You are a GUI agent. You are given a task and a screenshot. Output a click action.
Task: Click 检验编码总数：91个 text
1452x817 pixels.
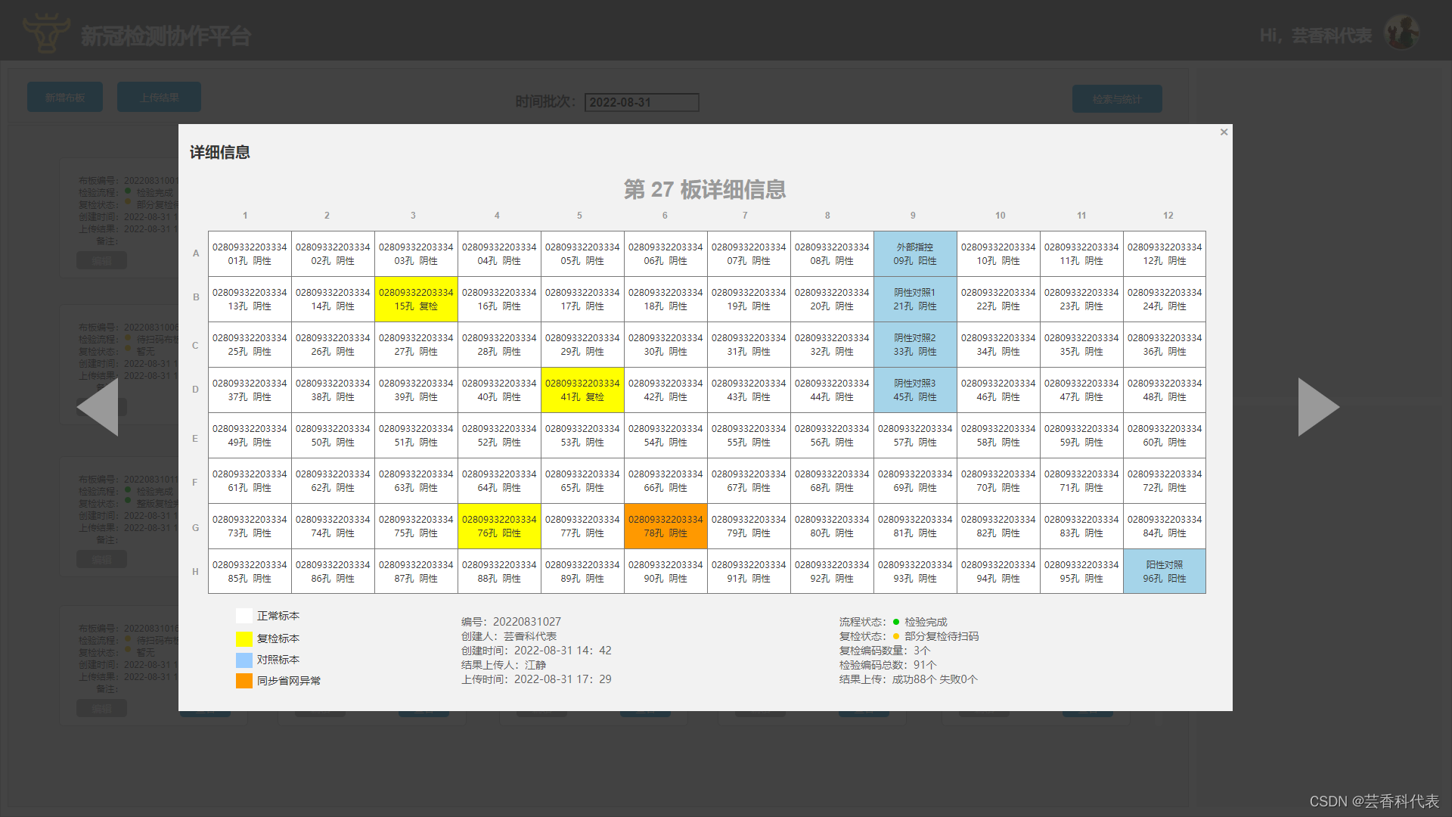[x=888, y=665]
